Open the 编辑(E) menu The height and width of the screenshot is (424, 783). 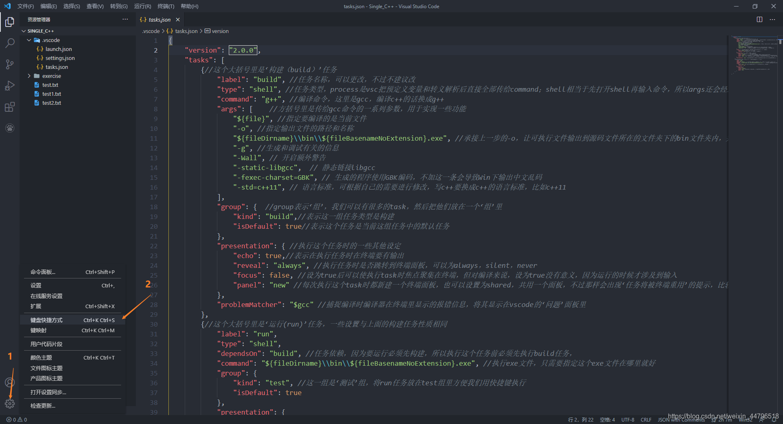point(49,6)
